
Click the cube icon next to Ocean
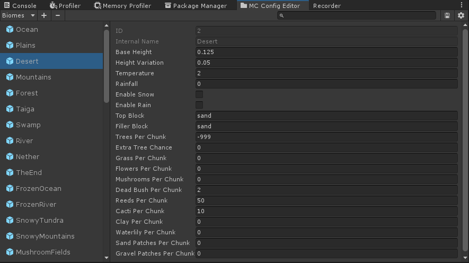click(10, 29)
